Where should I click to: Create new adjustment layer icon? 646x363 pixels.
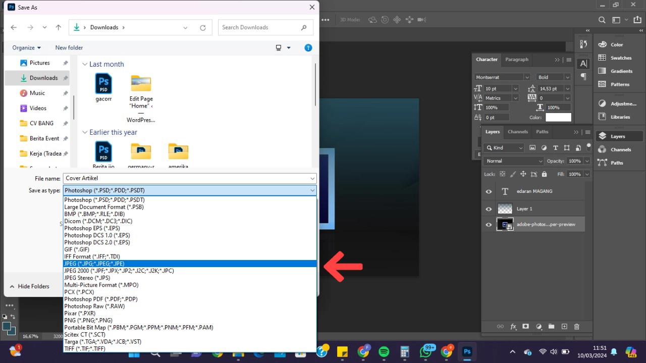539,327
